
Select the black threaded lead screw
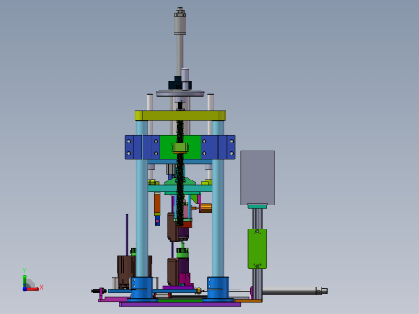180,171
